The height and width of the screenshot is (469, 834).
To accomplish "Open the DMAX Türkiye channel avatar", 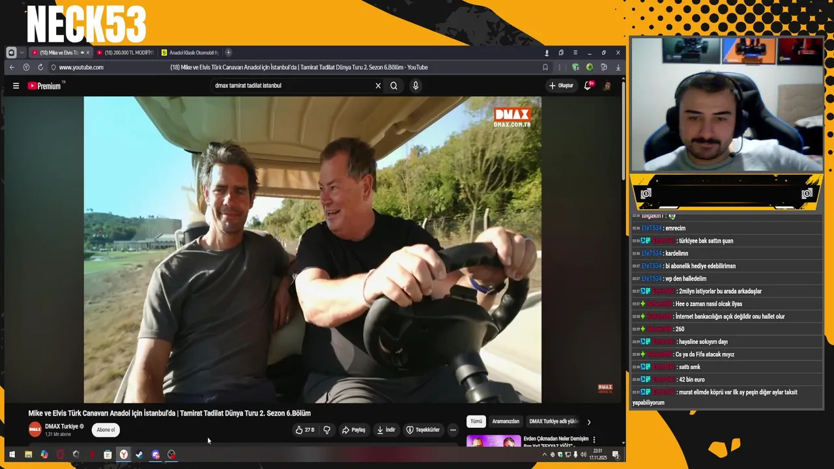I will [x=35, y=430].
